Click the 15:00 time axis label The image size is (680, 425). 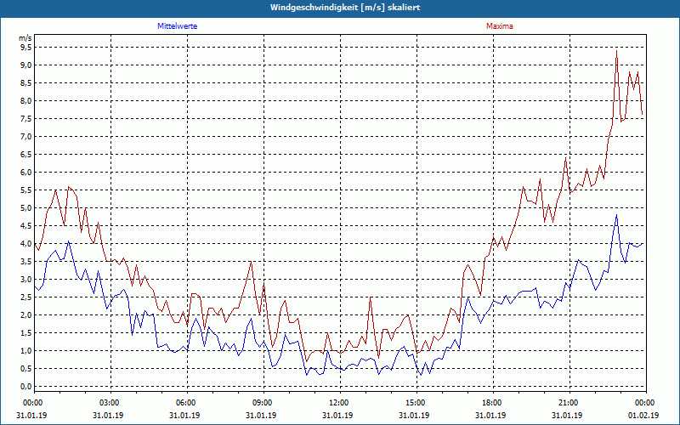[x=416, y=403]
